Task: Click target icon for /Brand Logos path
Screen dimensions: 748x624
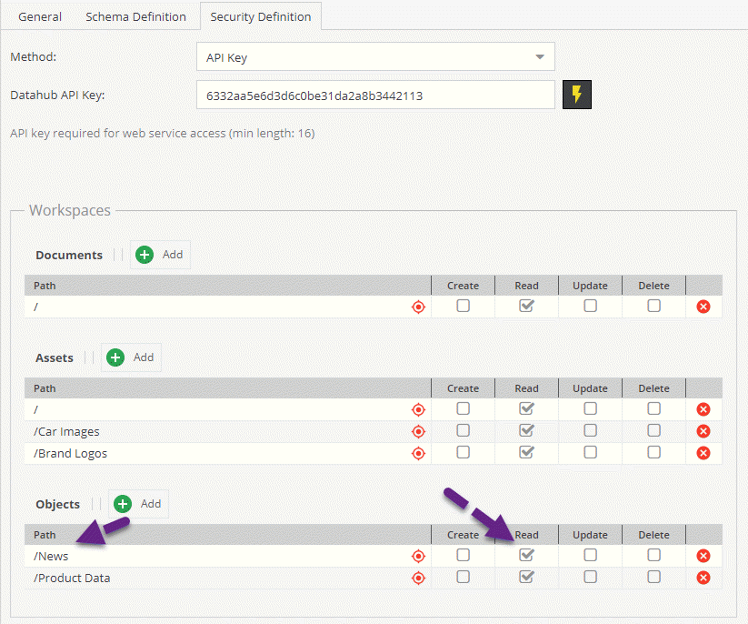Action: (418, 453)
